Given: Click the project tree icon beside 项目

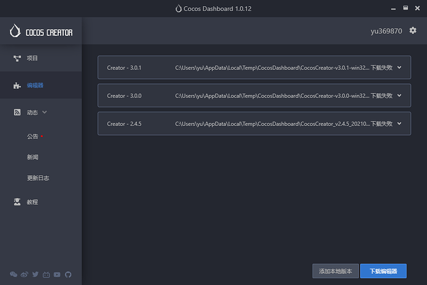Looking at the screenshot, I should (x=17, y=59).
